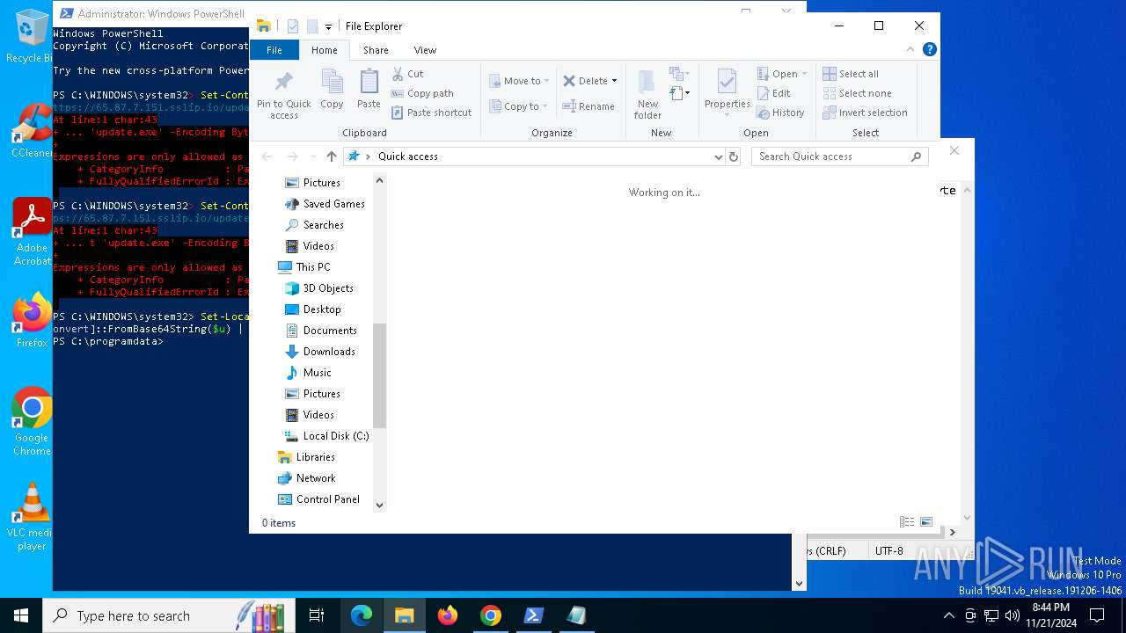Screen dimensions: 1126x633
Task: Open the Move to dropdown
Action: pyautogui.click(x=519, y=81)
